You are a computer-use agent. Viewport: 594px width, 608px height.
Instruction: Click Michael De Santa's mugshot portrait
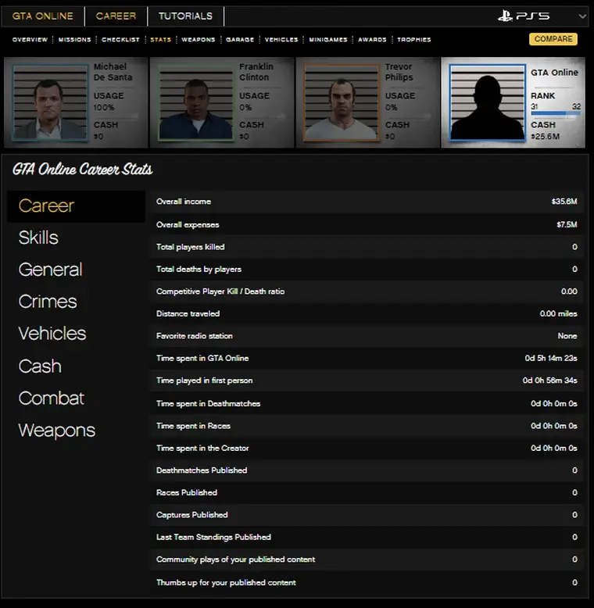click(51, 102)
